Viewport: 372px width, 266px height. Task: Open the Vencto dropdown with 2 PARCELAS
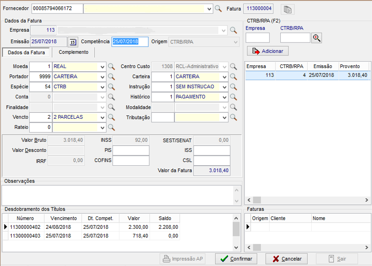pos(102,117)
